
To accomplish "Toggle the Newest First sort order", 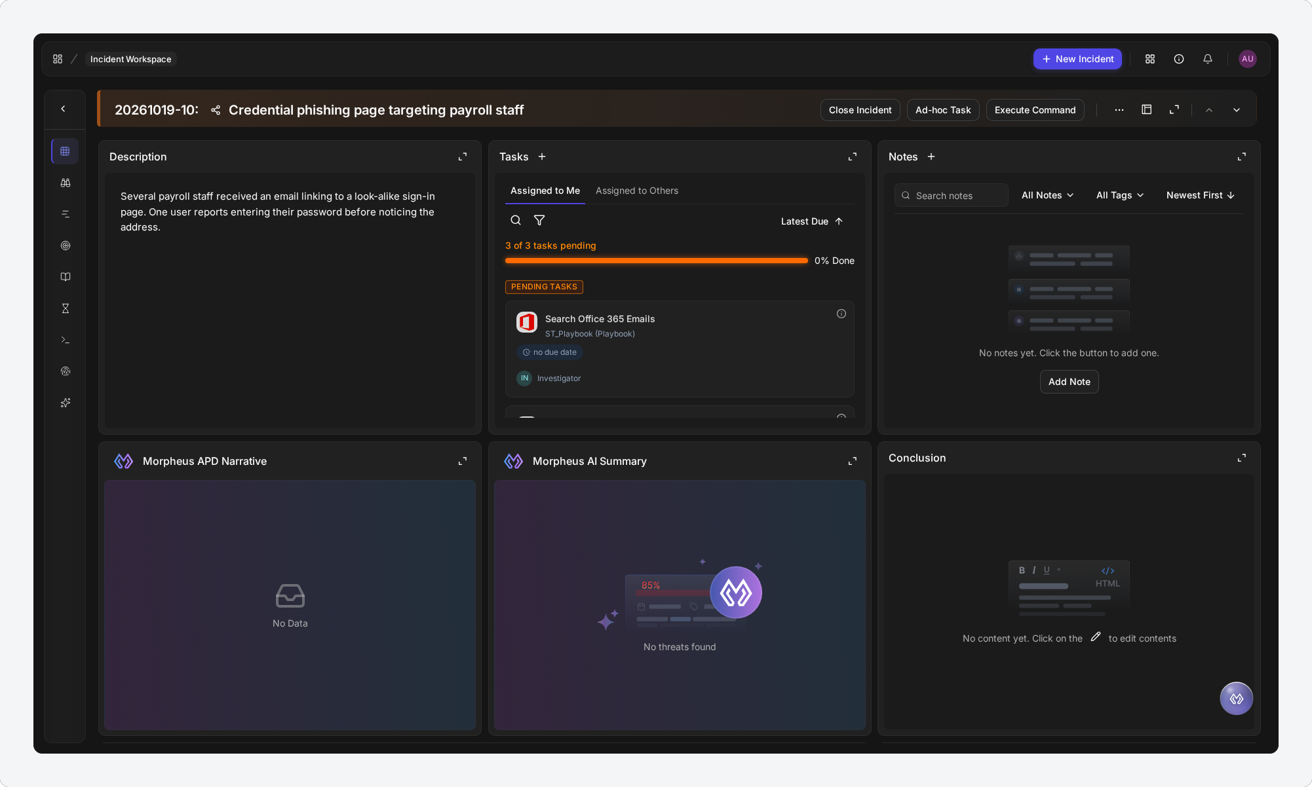I will (1201, 195).
